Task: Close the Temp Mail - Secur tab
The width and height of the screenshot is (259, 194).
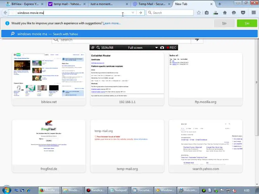Action: [169, 4]
